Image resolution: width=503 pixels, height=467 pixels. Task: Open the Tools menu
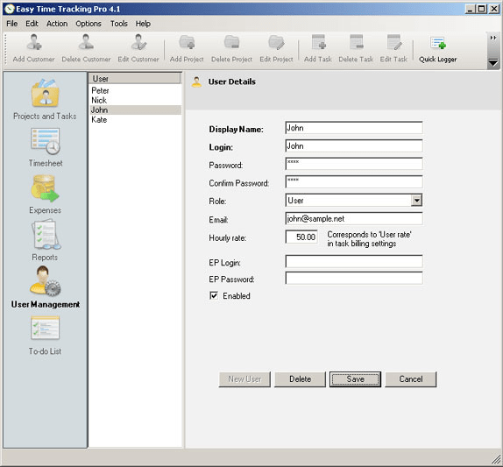[118, 24]
